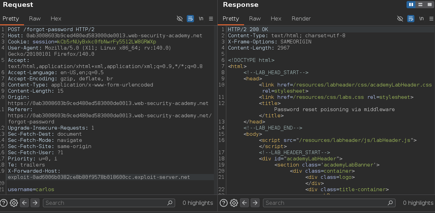
Task: Click help icon below Response panel
Action: [224, 203]
